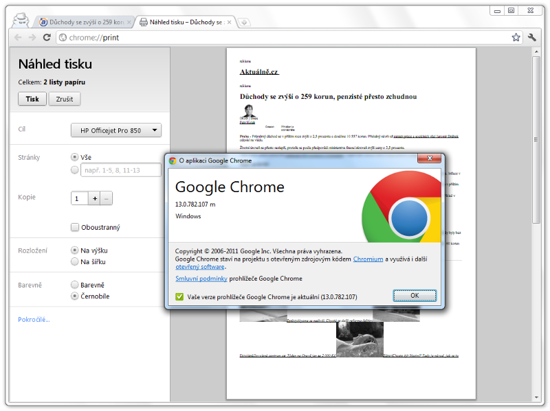Decrease copies with the minus button
This screenshot has height=411, width=550.
click(x=107, y=198)
